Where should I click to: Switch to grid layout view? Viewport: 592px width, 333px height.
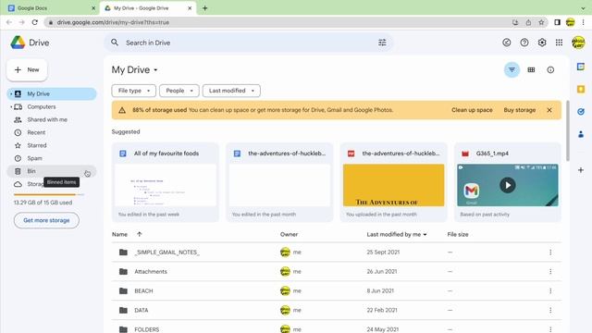point(531,70)
